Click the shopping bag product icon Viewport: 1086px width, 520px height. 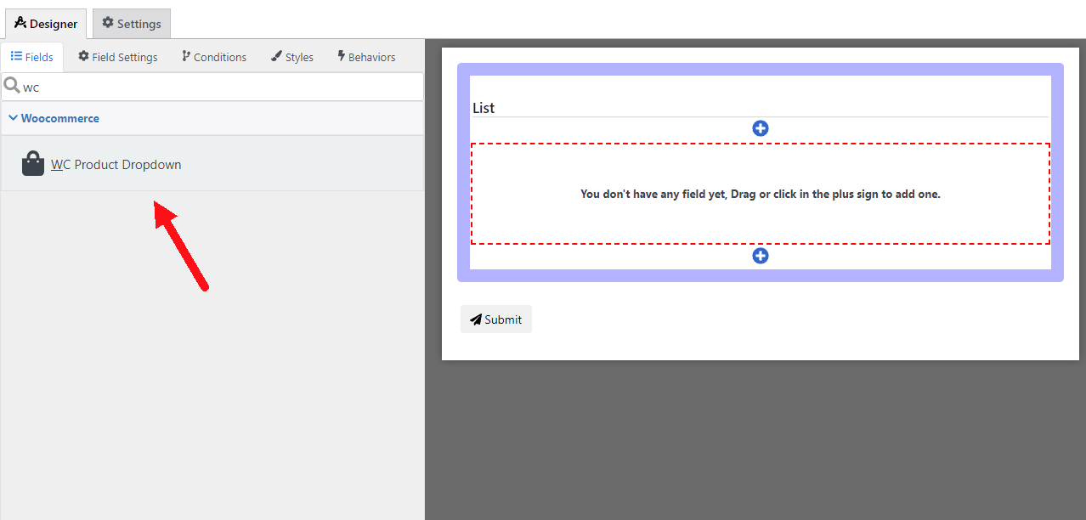pos(33,164)
